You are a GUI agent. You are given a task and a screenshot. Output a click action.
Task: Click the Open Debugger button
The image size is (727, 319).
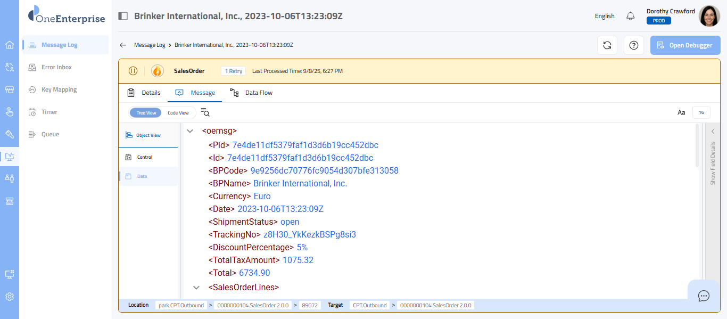tap(685, 45)
